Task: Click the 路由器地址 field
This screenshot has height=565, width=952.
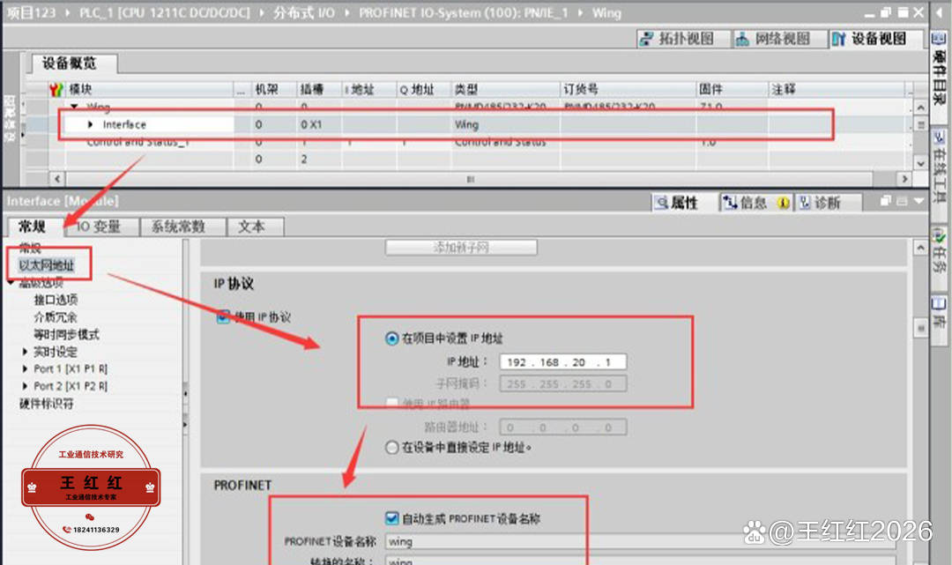Action: [x=562, y=427]
